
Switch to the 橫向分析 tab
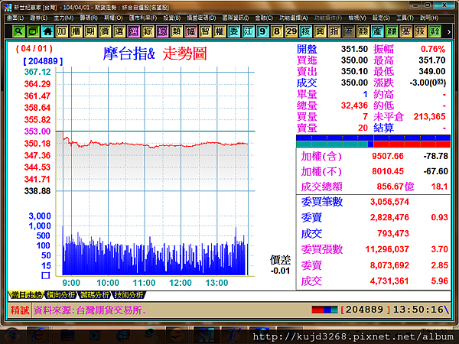click(x=60, y=295)
